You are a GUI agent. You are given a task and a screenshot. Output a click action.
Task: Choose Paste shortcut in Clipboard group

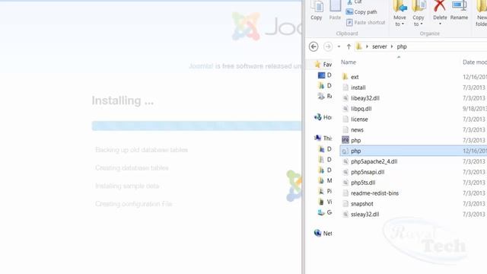(365, 22)
